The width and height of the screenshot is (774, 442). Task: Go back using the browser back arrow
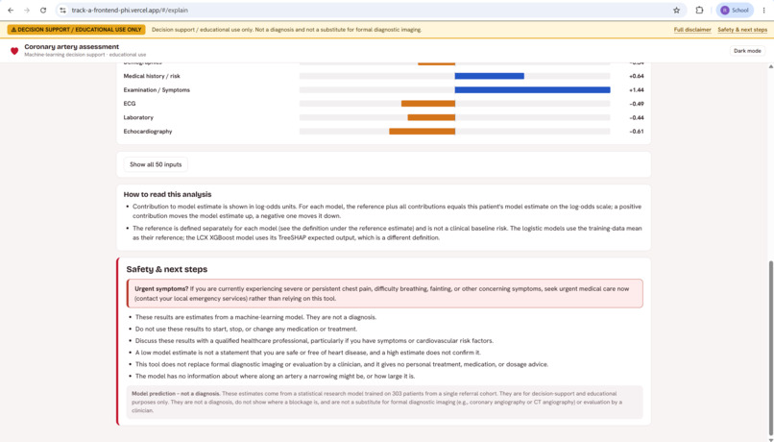click(11, 10)
